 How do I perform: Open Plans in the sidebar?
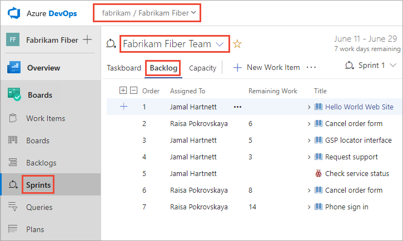click(35, 229)
